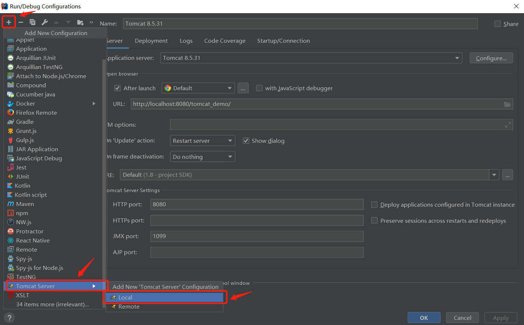524x325 pixels.
Task: Switch to the Code Coverage tab
Action: (x=225, y=41)
